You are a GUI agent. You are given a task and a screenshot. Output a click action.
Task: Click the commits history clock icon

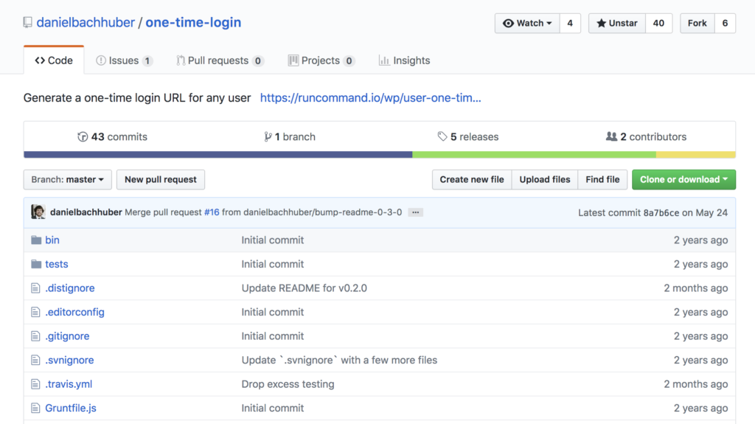click(x=83, y=137)
